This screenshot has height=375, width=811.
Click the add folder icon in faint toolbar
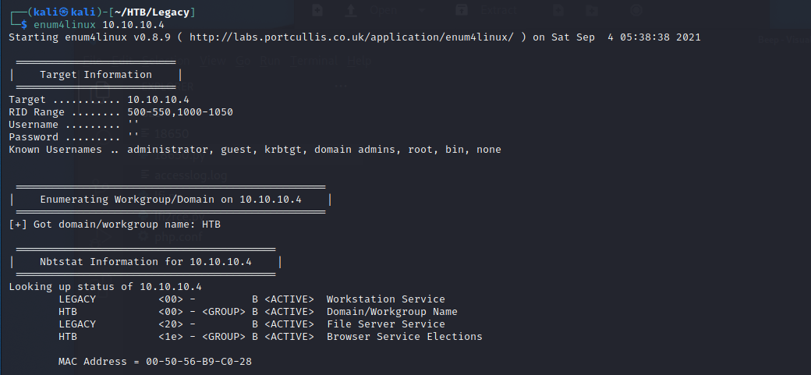pyautogui.click(x=592, y=10)
